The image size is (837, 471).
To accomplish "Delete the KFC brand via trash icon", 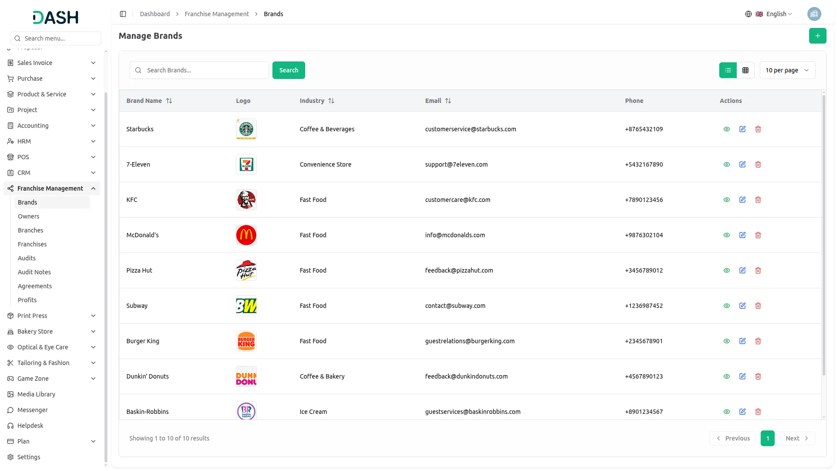I will (758, 200).
